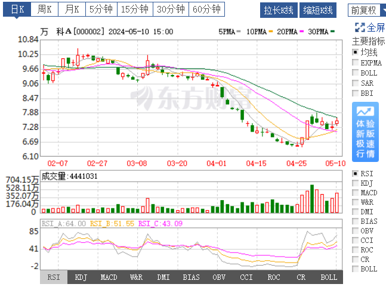Select the EXPMA indicator radio
This screenshot has width=386, height=287.
355,63
